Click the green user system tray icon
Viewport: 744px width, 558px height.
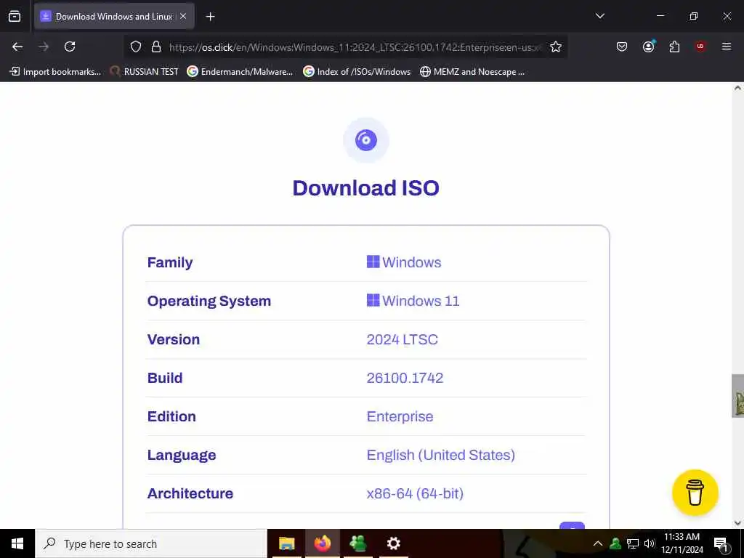coord(615,543)
